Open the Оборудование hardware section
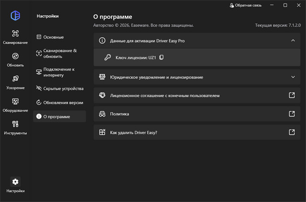 tap(15, 105)
